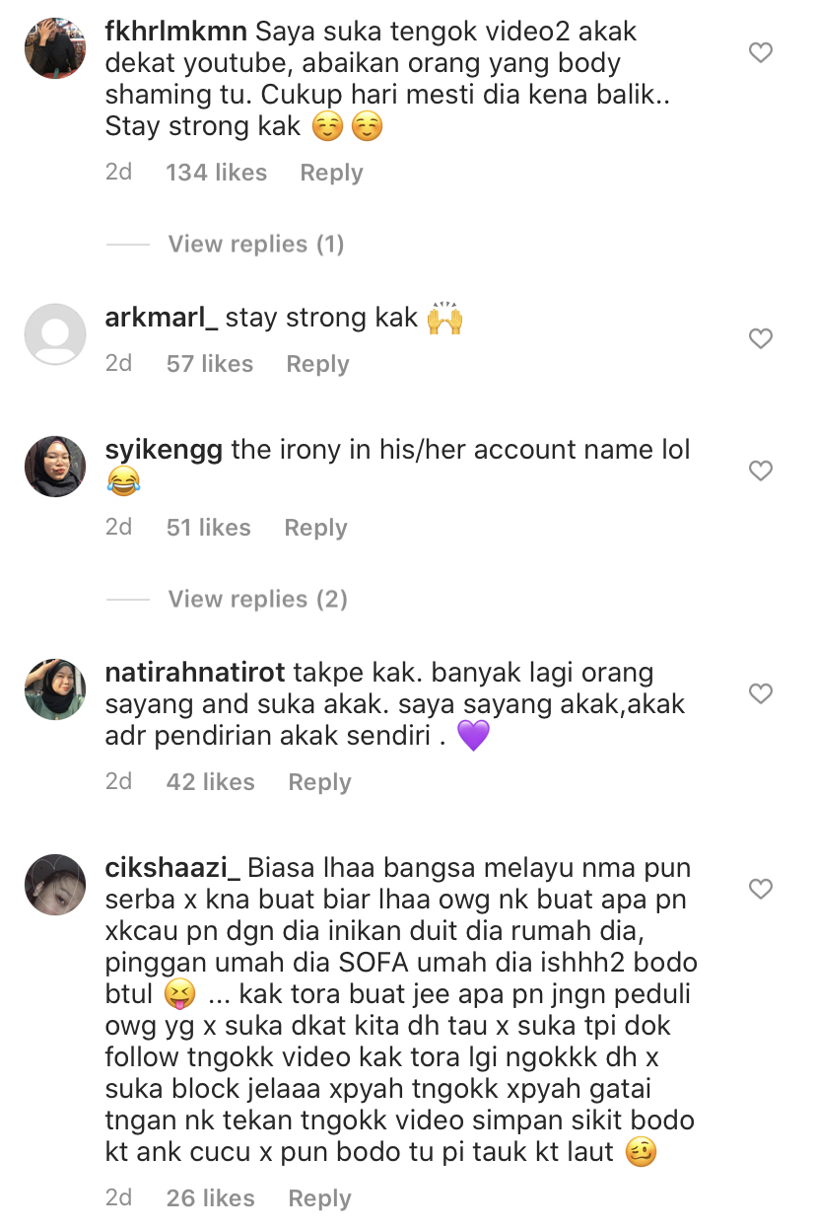The width and height of the screenshot is (816, 1229).
Task: Reply to syikengg's irony comment
Action: [x=315, y=528]
